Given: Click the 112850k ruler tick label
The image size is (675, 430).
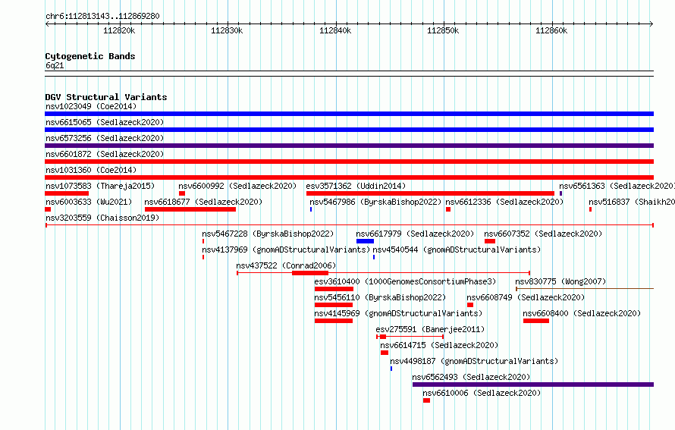Looking at the screenshot, I should click(443, 30).
